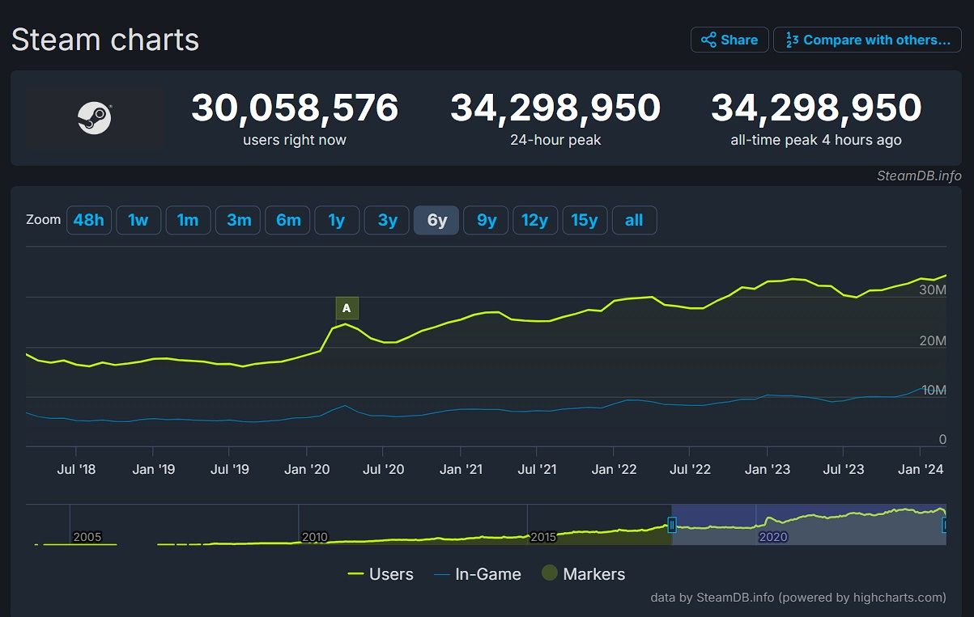Click the event marker A on chart
The height and width of the screenshot is (617, 974).
[x=347, y=308]
